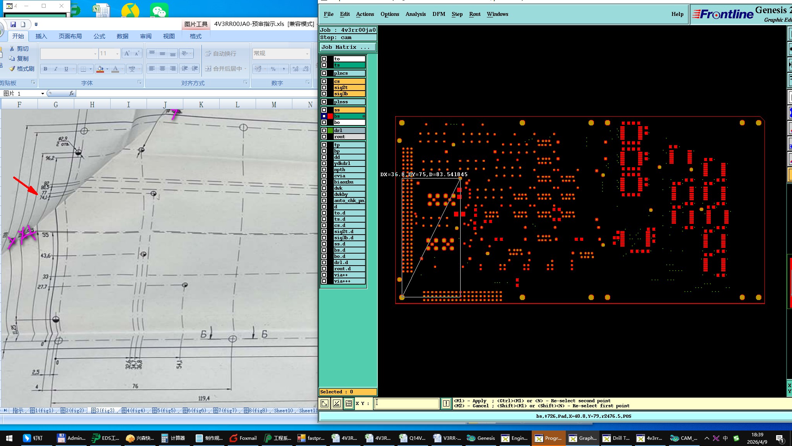792x446 pixels.
Task: Click the angle measurement icon in bottom toolbar
Action: [x=337, y=403]
